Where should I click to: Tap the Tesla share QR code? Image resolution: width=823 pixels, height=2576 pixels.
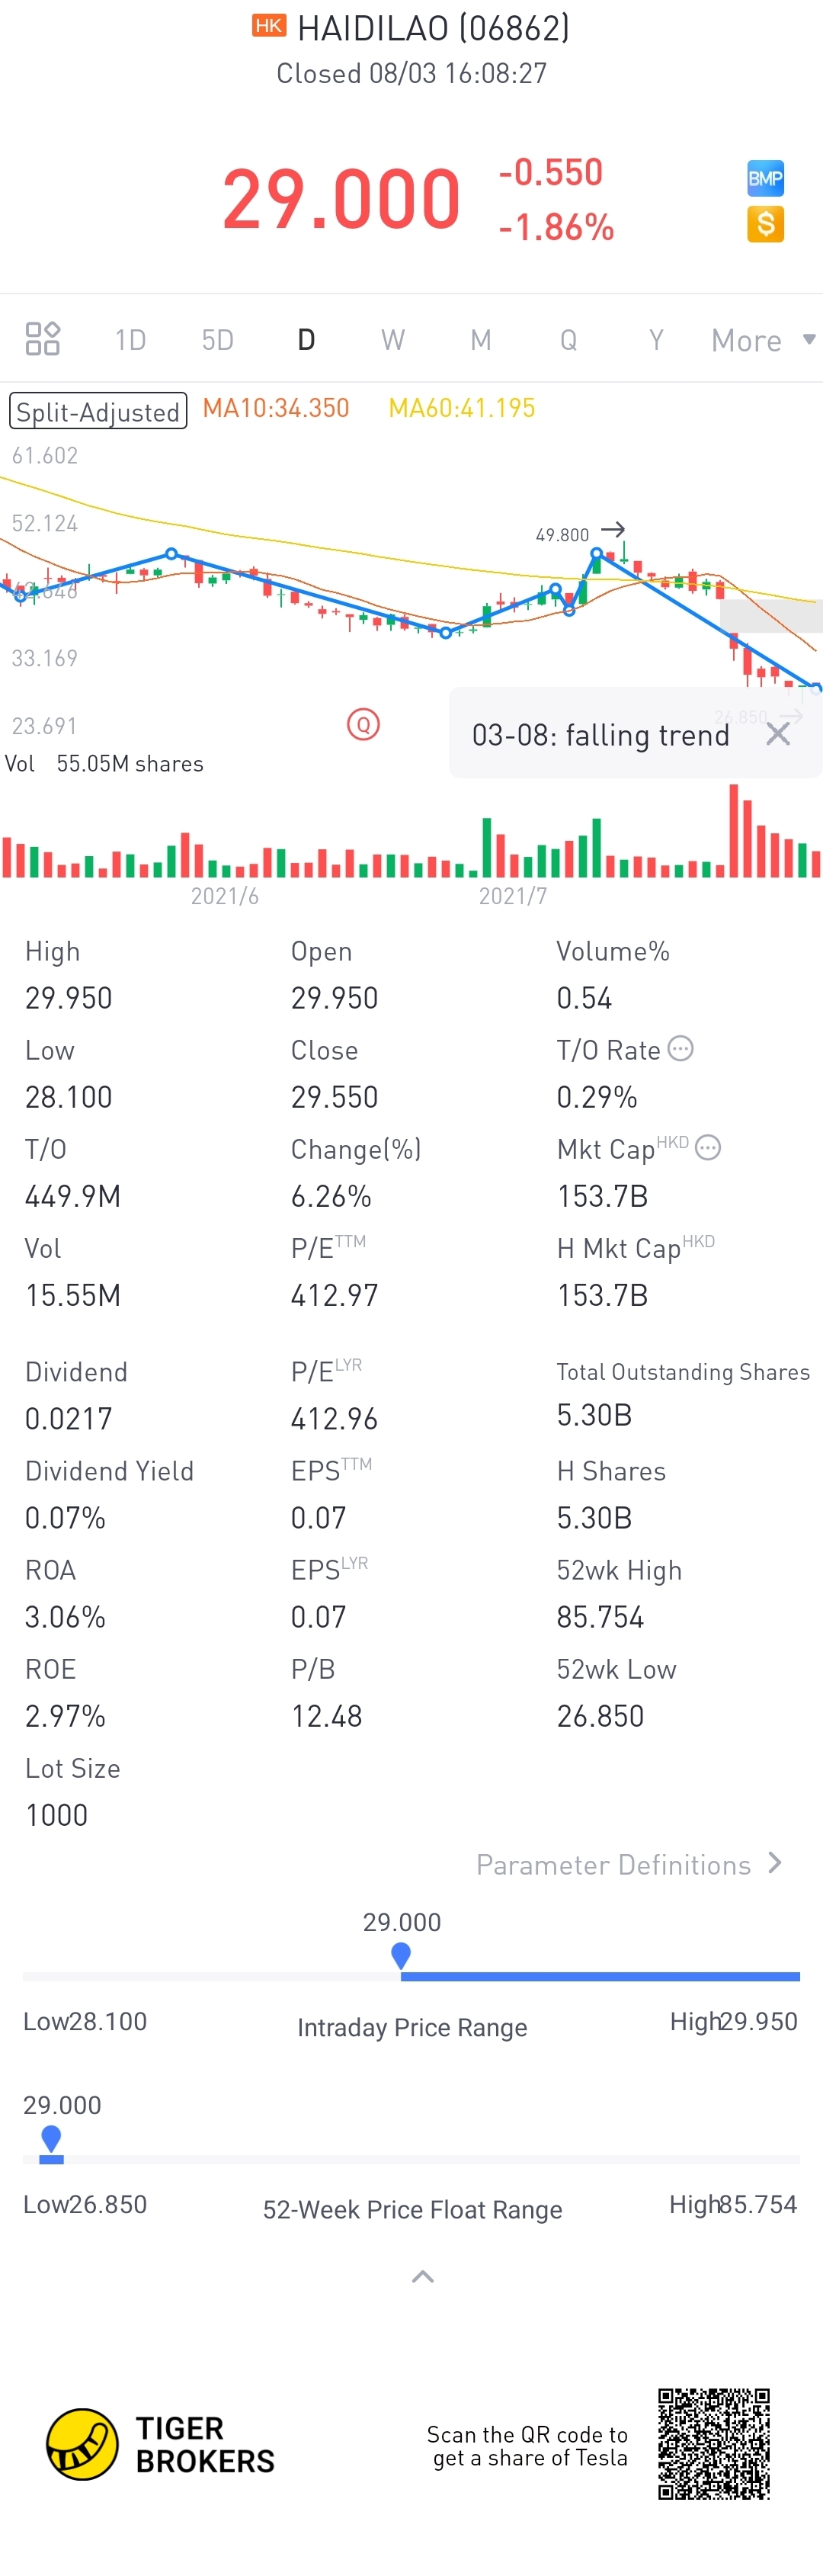pos(713,2444)
